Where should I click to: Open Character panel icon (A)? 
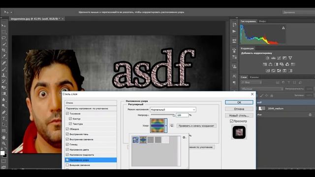click(234, 76)
